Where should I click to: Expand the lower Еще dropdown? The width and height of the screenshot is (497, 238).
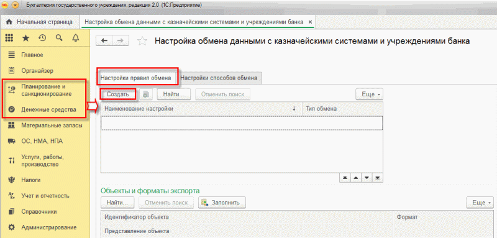pos(480,202)
